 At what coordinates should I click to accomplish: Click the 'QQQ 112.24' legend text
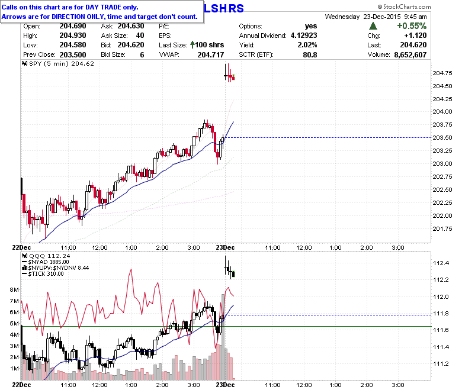tap(50, 256)
